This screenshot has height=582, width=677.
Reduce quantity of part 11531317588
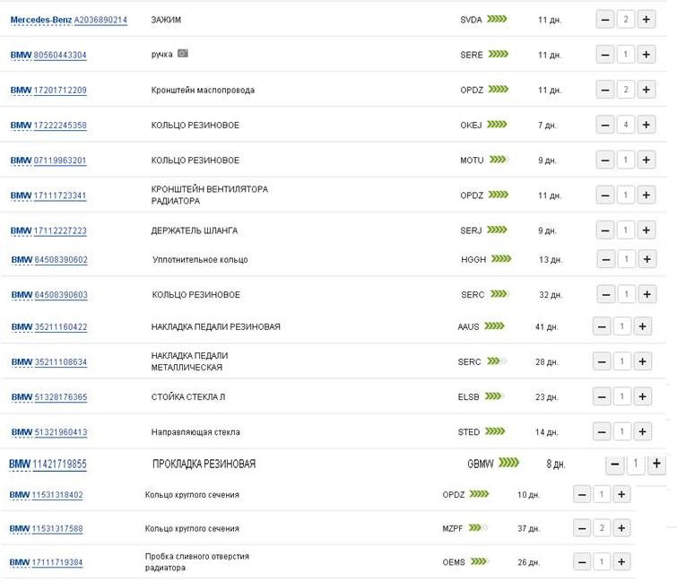click(x=582, y=528)
